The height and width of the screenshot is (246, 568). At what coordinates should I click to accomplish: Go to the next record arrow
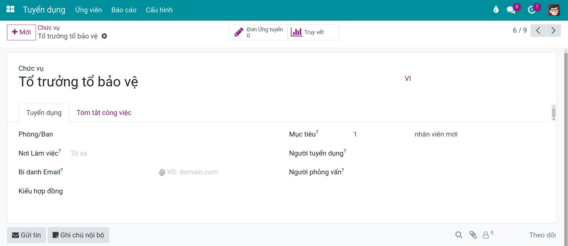pyautogui.click(x=553, y=30)
